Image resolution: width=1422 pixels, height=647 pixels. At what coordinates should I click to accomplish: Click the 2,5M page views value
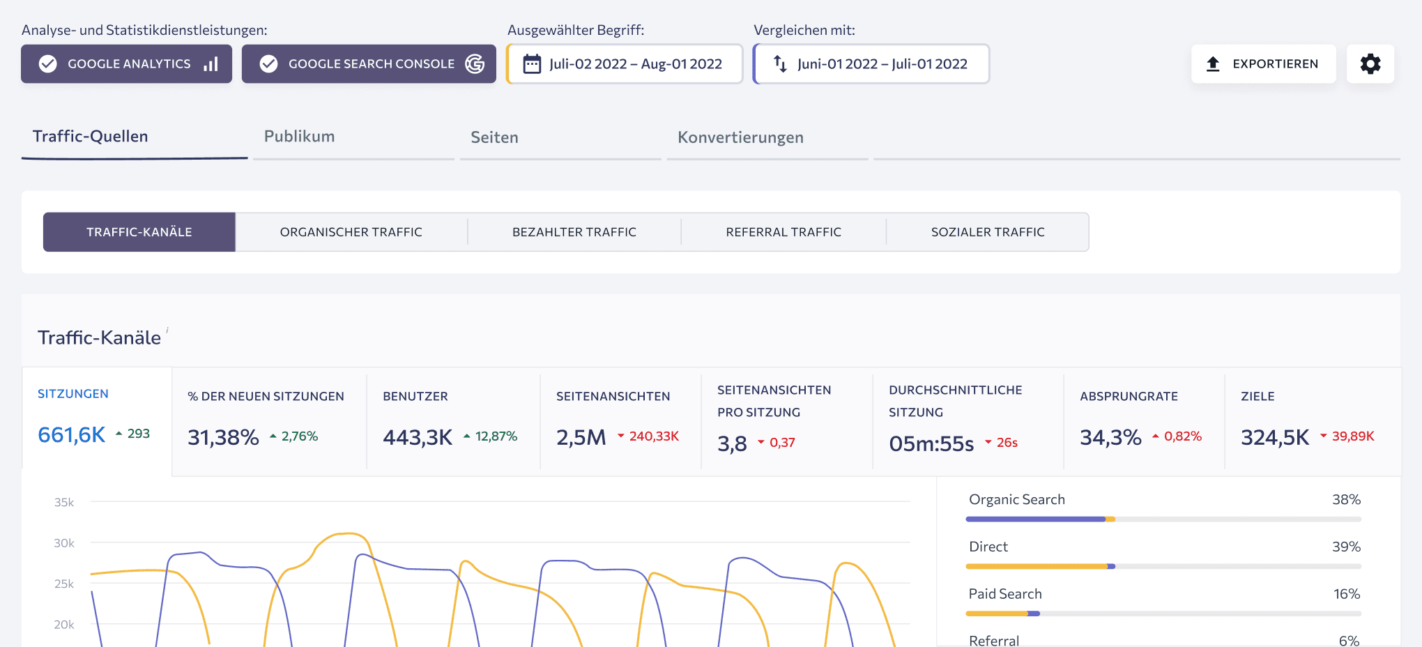point(581,438)
